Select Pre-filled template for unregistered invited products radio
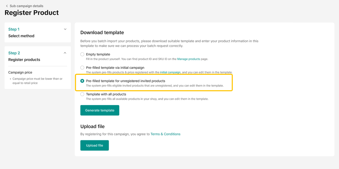The width and height of the screenshot is (339, 169). tap(82, 81)
